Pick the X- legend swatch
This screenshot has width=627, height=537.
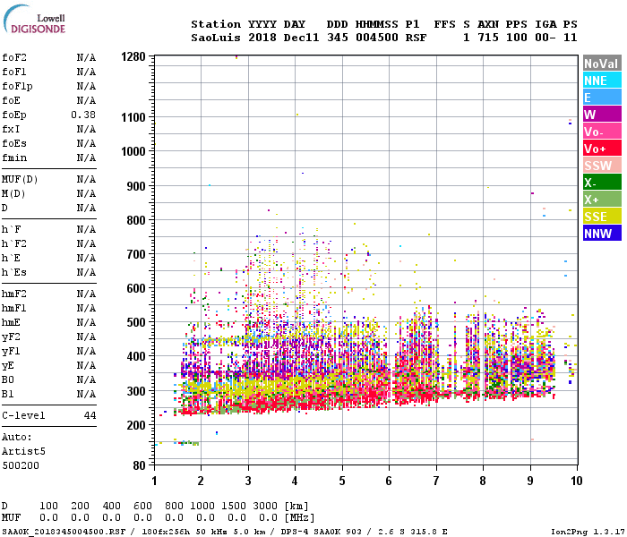click(x=602, y=183)
